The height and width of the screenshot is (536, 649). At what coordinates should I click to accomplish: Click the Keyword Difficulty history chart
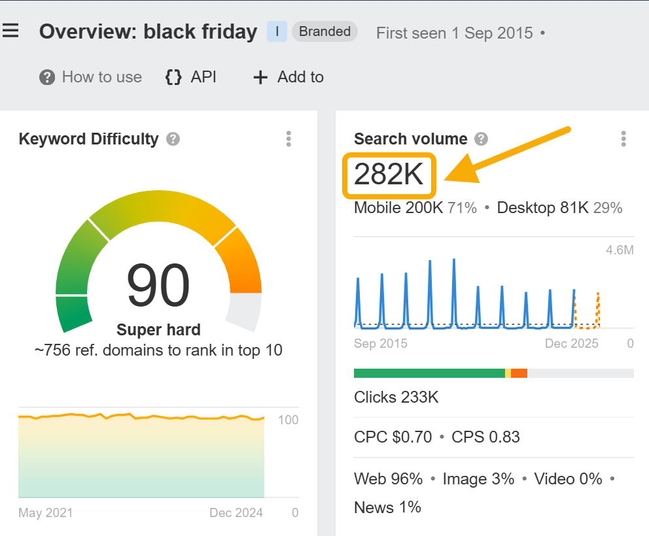(x=141, y=458)
